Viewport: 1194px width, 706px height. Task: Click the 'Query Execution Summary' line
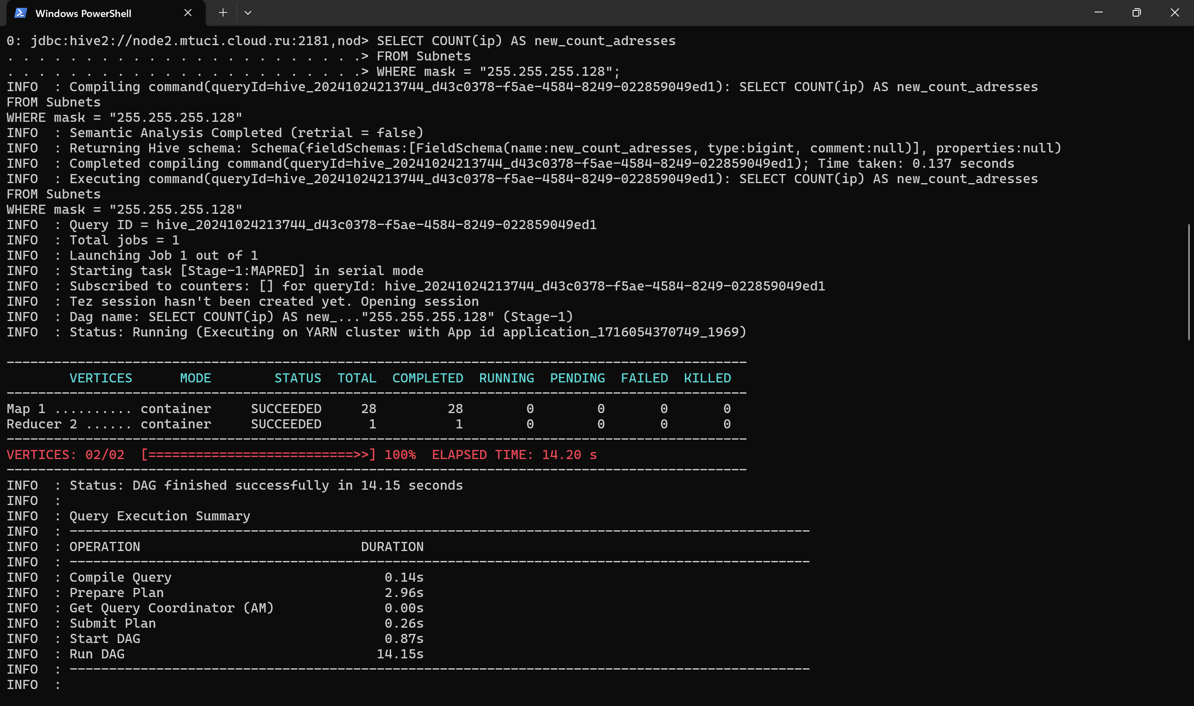pos(160,516)
